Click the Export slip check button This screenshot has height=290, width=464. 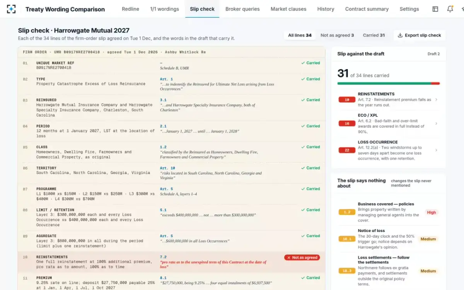(420, 35)
